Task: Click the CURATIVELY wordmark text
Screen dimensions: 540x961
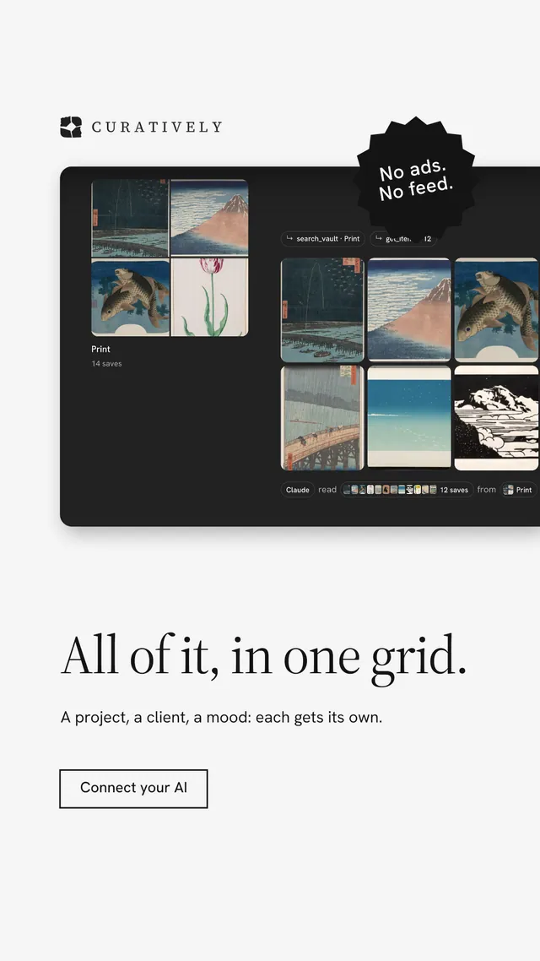Action: pos(157,127)
